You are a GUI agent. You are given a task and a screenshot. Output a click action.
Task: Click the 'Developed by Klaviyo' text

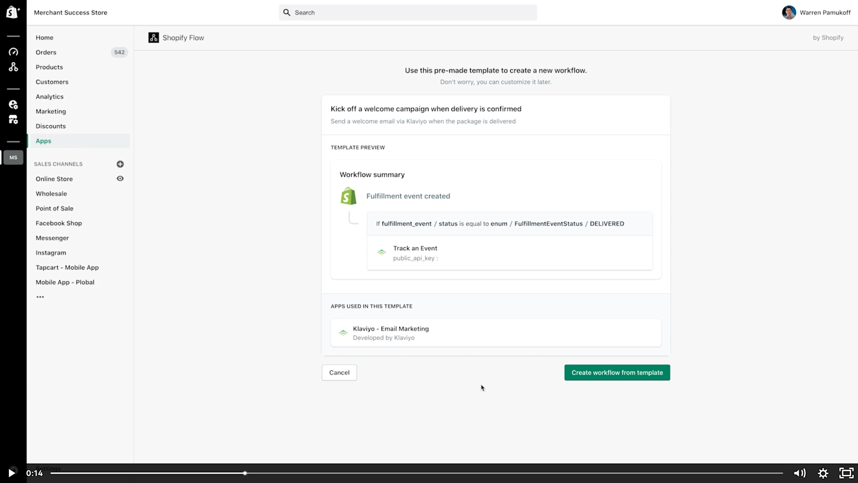point(384,338)
